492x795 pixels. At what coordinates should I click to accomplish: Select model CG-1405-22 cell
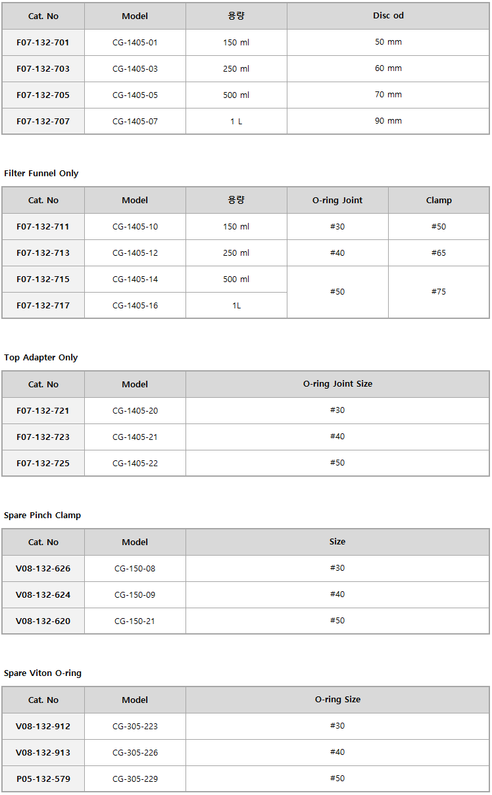coord(135,463)
